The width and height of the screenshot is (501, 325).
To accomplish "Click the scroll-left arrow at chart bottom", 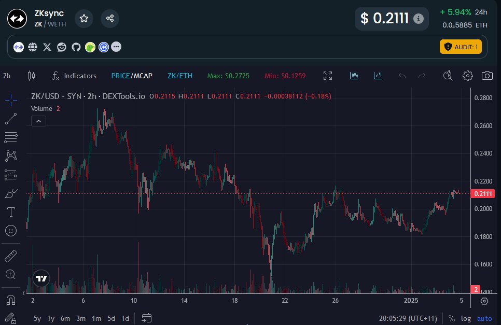I will coord(24,292).
